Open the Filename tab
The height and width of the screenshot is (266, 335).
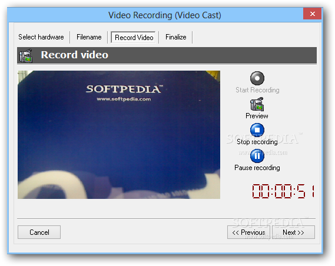[x=89, y=37]
